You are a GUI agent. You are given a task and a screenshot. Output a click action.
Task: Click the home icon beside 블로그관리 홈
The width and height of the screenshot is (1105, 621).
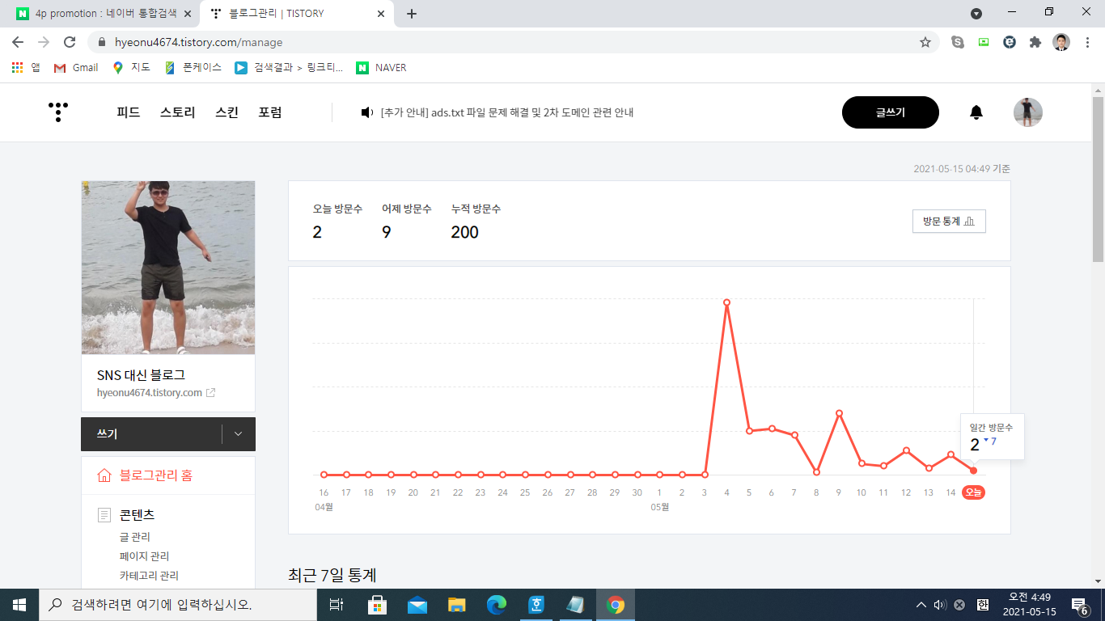[x=104, y=475]
